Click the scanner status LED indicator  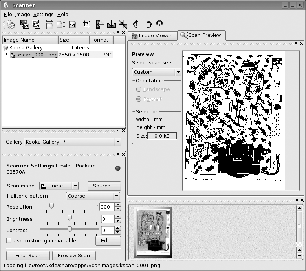point(118,168)
